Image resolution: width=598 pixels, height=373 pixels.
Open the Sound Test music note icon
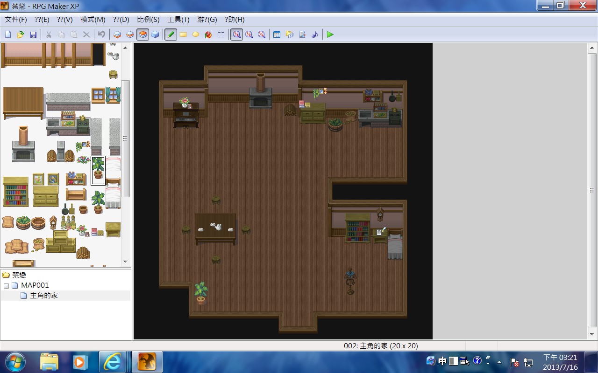[314, 35]
